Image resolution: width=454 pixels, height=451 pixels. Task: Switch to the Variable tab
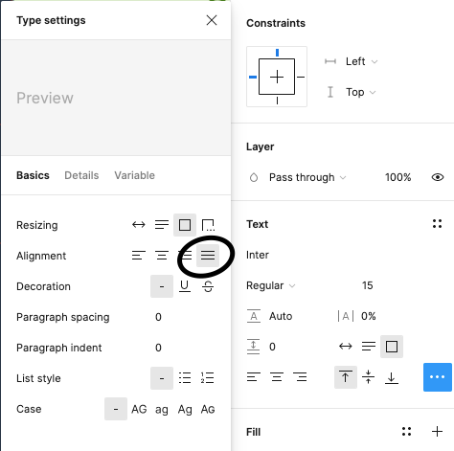click(134, 175)
